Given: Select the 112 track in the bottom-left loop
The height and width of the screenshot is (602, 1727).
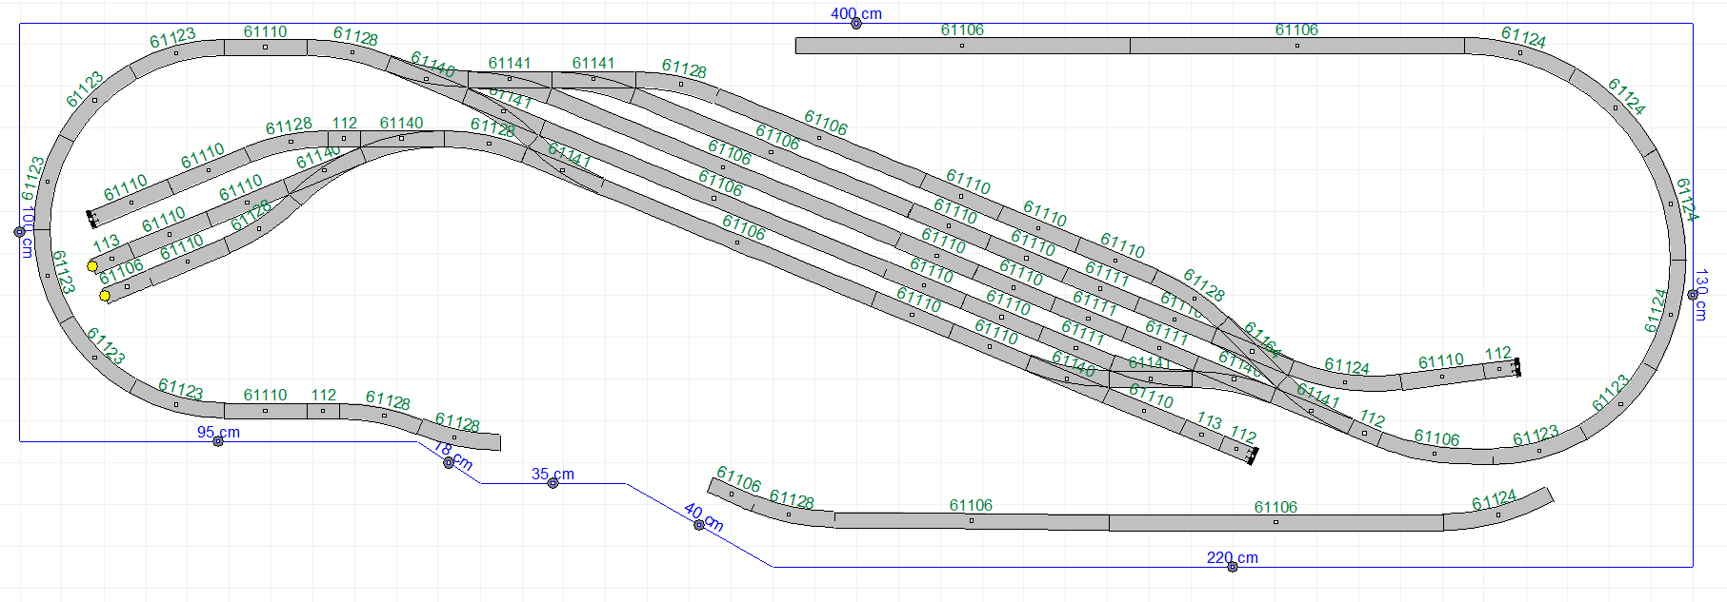Looking at the screenshot, I should [x=323, y=411].
